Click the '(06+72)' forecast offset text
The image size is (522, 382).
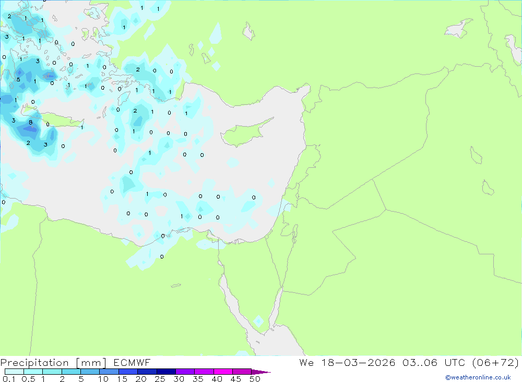tap(496, 362)
